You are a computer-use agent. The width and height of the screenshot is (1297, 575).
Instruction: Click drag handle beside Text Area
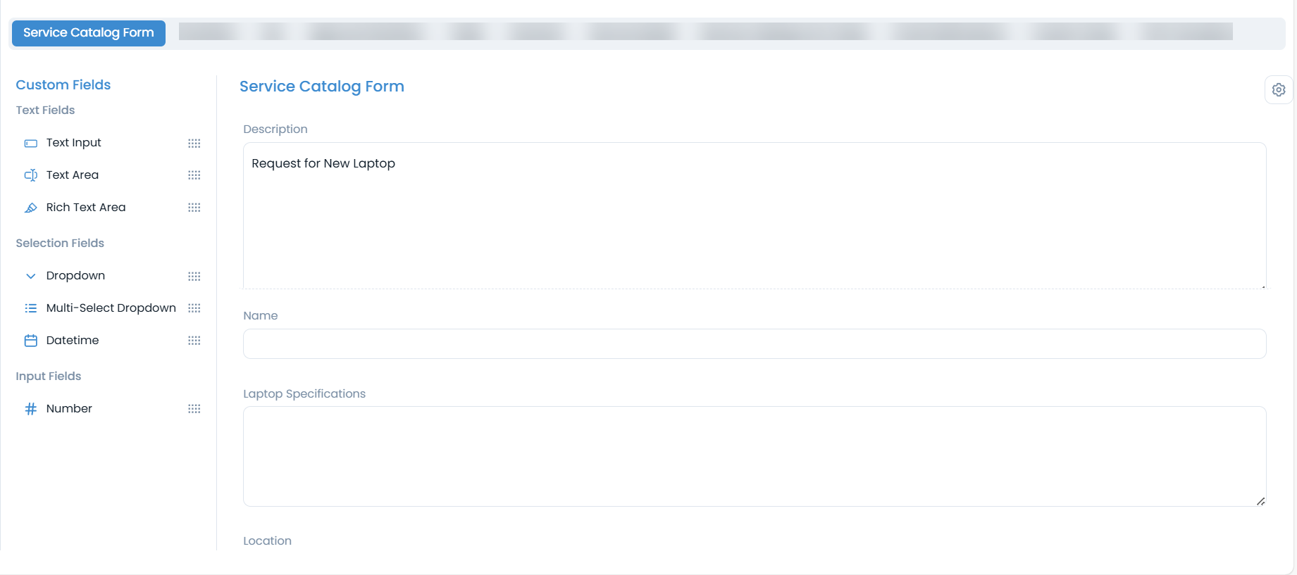(x=194, y=175)
